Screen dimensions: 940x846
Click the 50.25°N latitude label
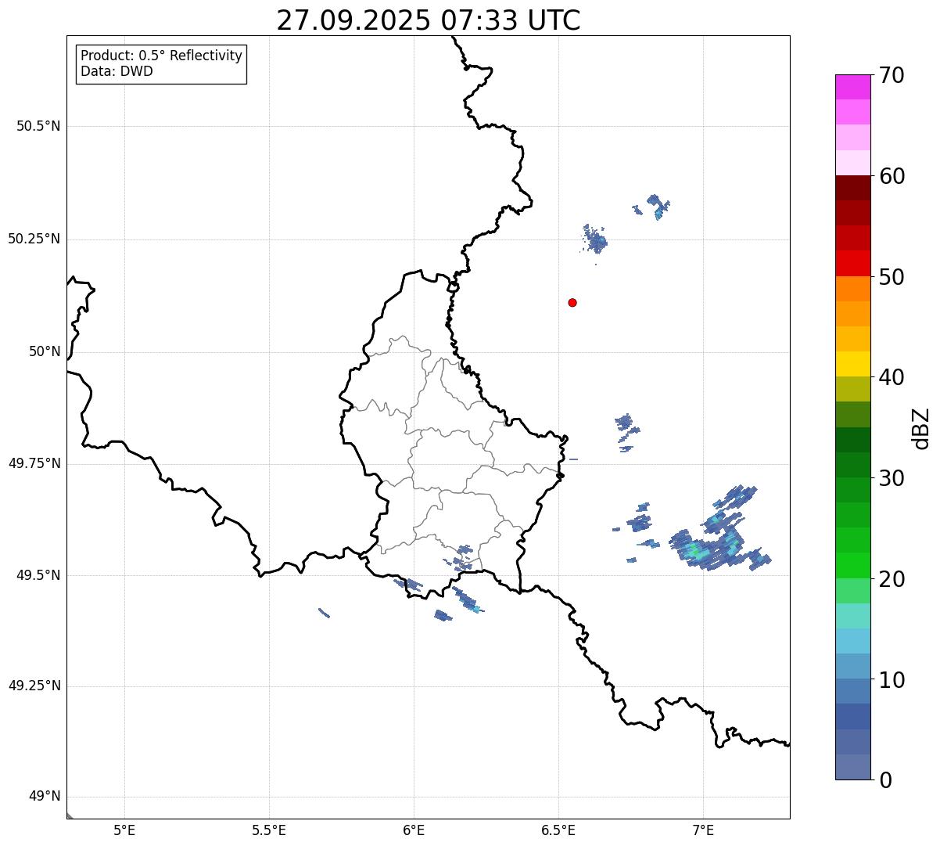point(34,239)
